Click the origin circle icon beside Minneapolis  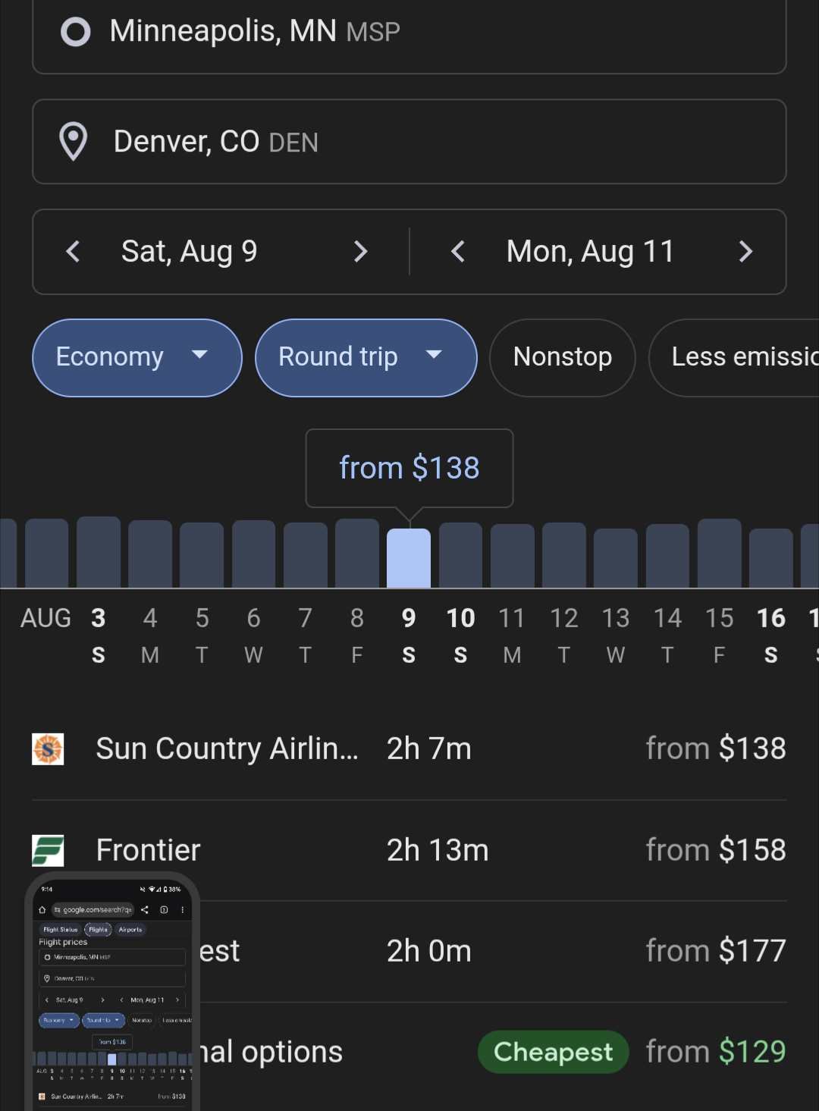point(75,32)
